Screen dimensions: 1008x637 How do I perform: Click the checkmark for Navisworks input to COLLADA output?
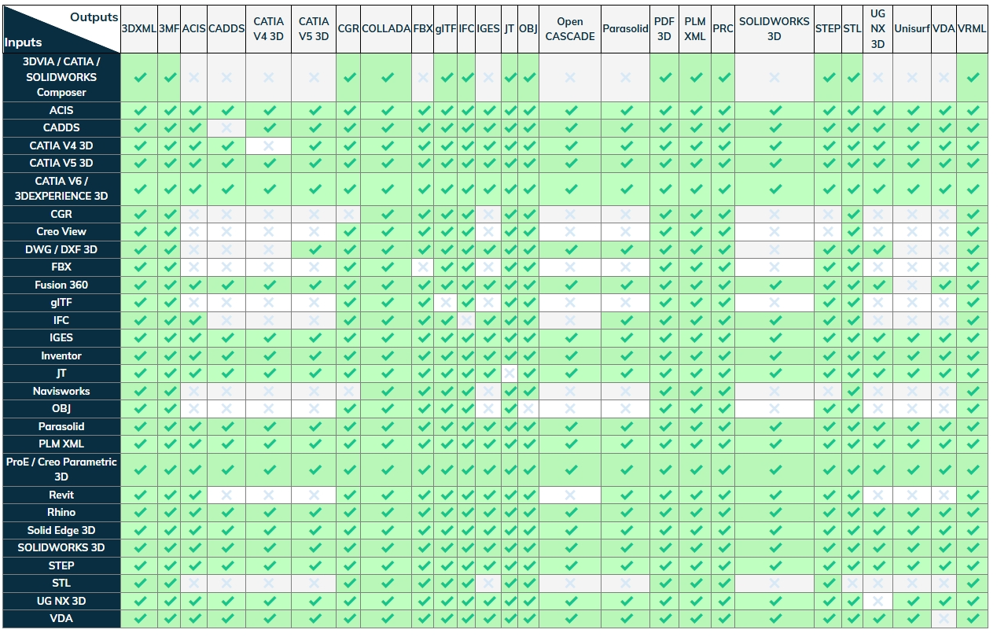pyautogui.click(x=387, y=391)
